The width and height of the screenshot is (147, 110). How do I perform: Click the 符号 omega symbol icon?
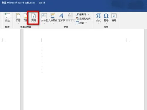(x=106, y=16)
